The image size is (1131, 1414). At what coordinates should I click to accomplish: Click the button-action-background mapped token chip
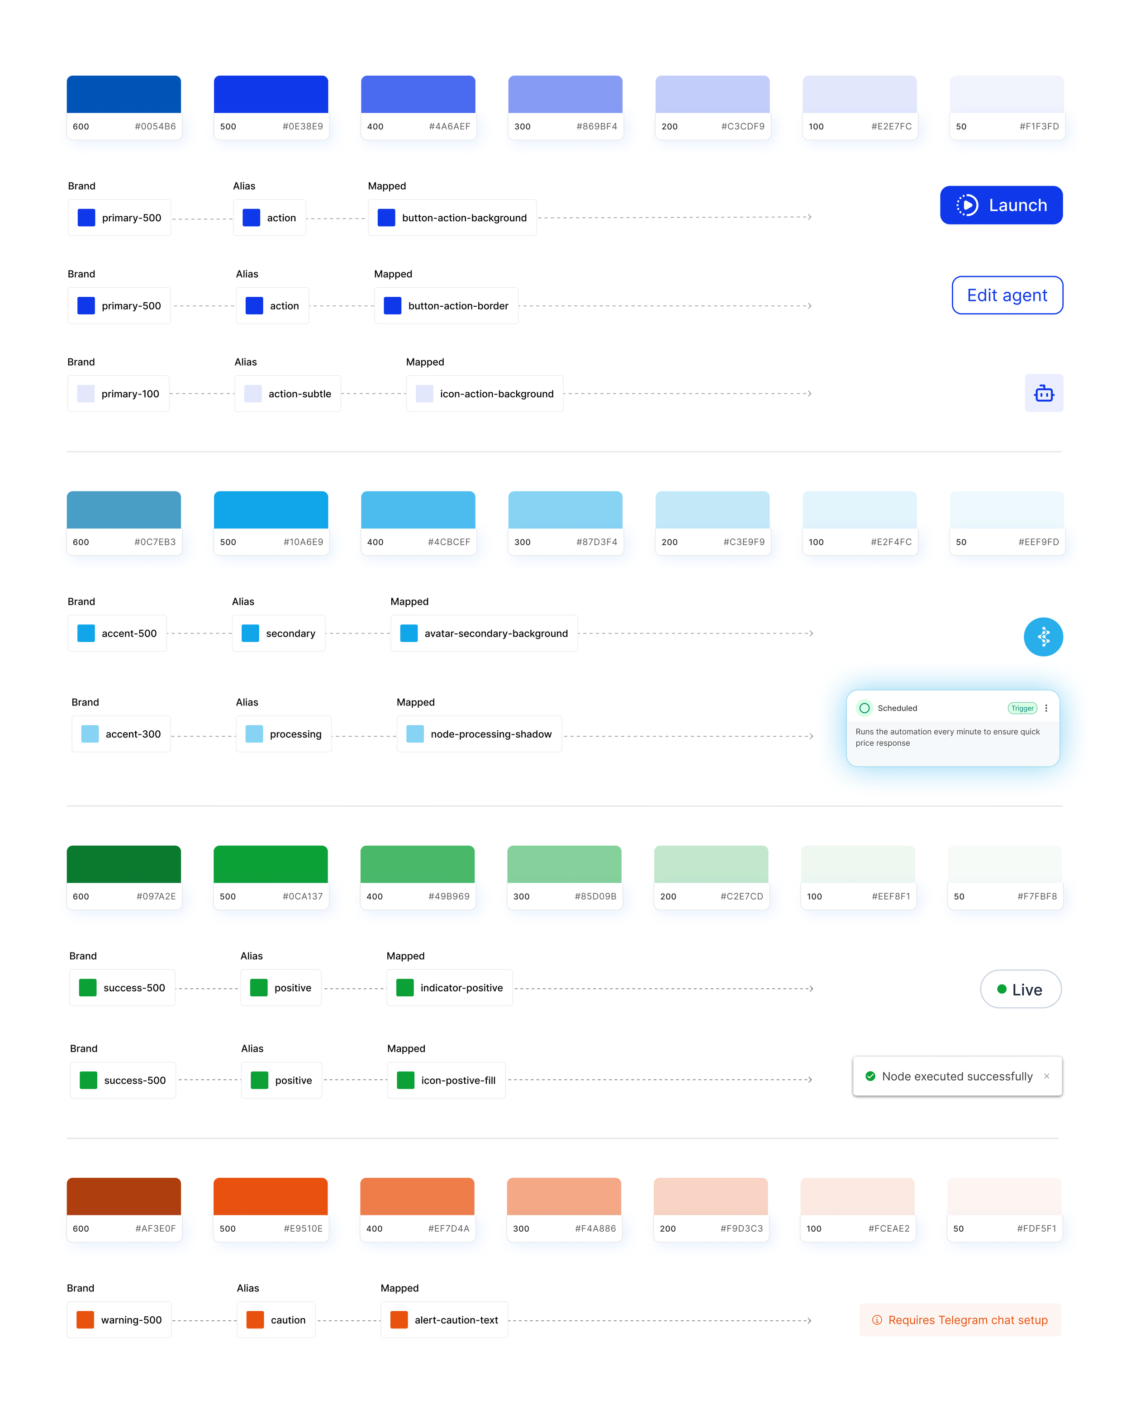(452, 218)
